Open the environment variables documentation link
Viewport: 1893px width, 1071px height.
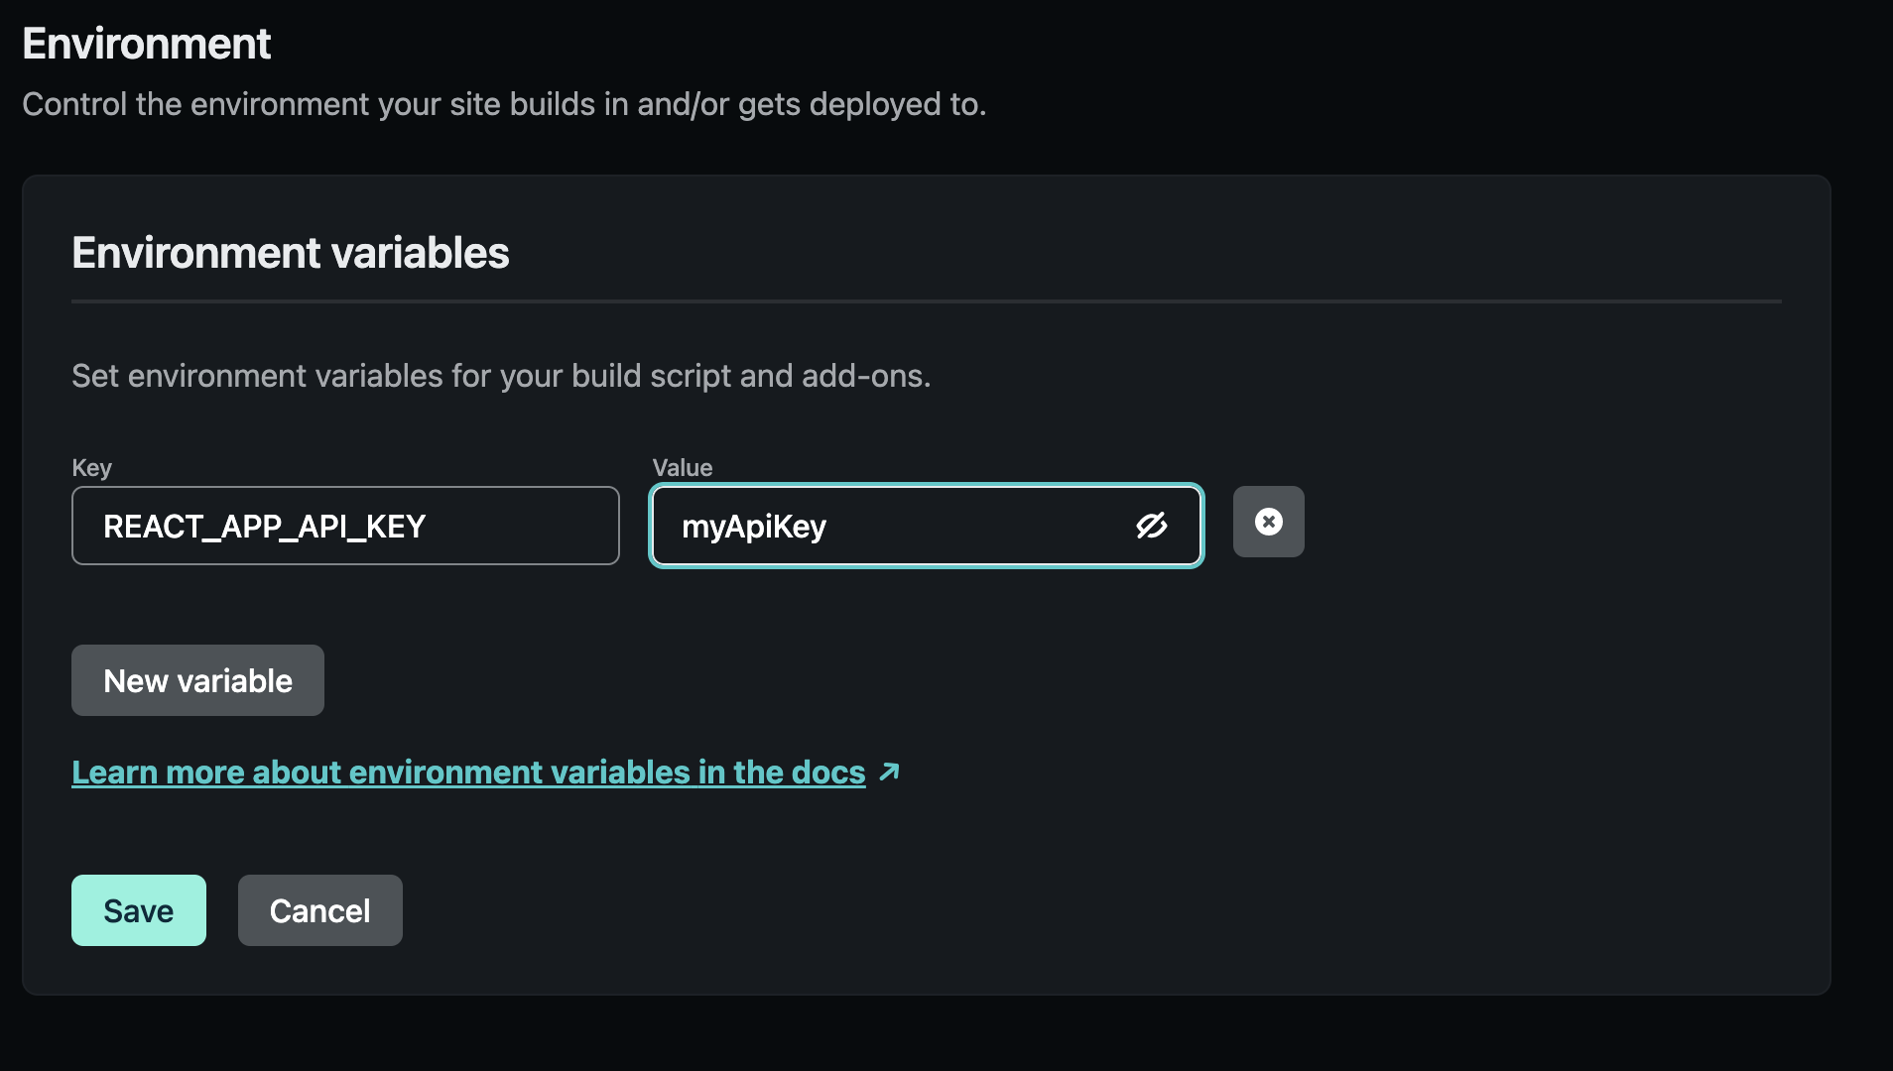467,772
